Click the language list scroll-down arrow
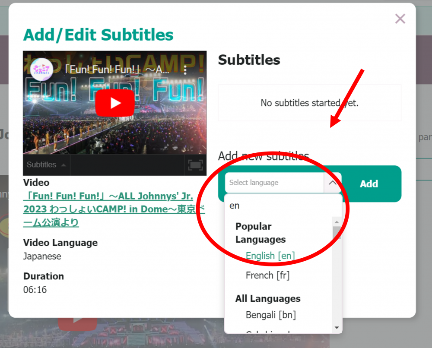This screenshot has height=348, width=432. [337, 328]
